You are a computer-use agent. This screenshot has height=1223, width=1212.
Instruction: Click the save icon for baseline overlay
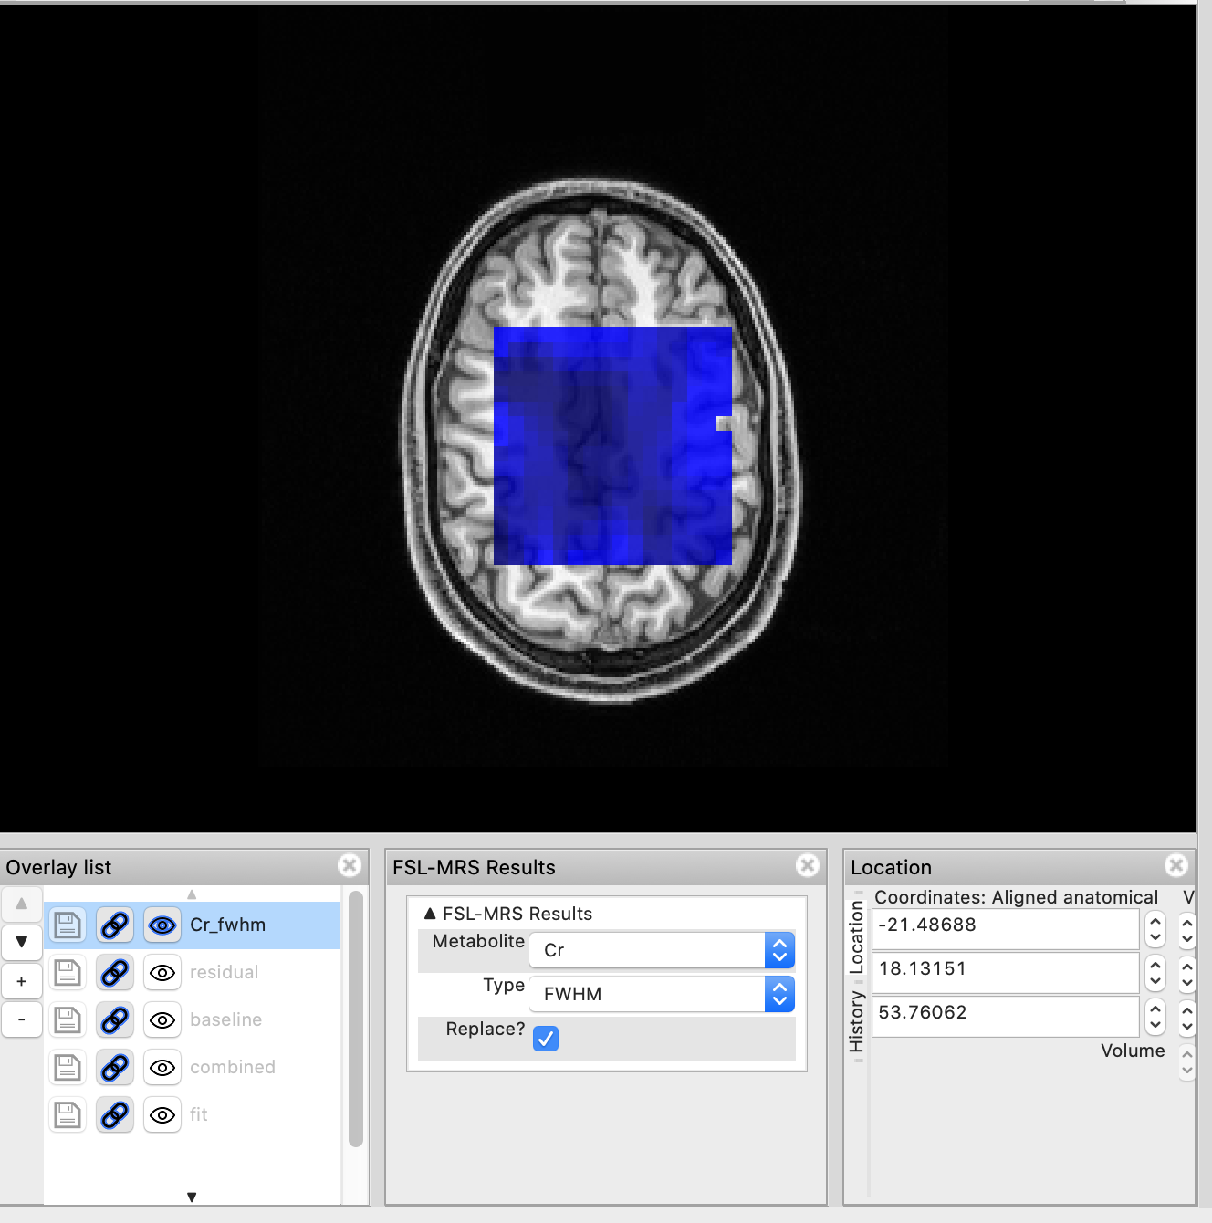point(68,1020)
